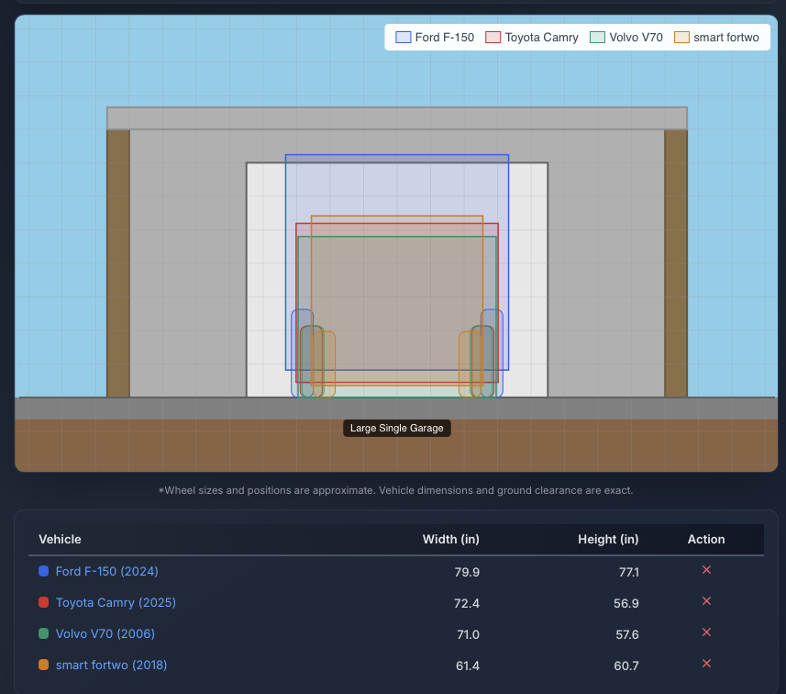Click the green Volvo V70 table swatch
Viewport: 786px width, 694px height.
pos(44,633)
